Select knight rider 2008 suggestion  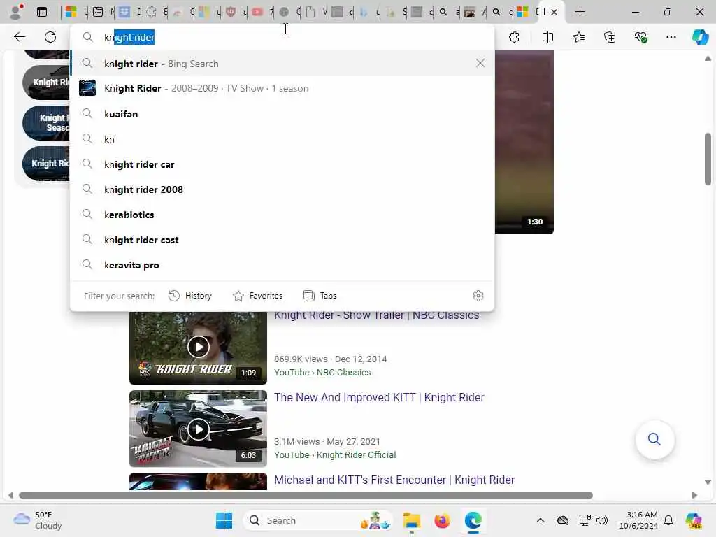click(282, 189)
